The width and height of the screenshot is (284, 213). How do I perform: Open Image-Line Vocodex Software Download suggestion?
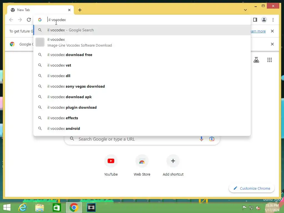(x=142, y=42)
